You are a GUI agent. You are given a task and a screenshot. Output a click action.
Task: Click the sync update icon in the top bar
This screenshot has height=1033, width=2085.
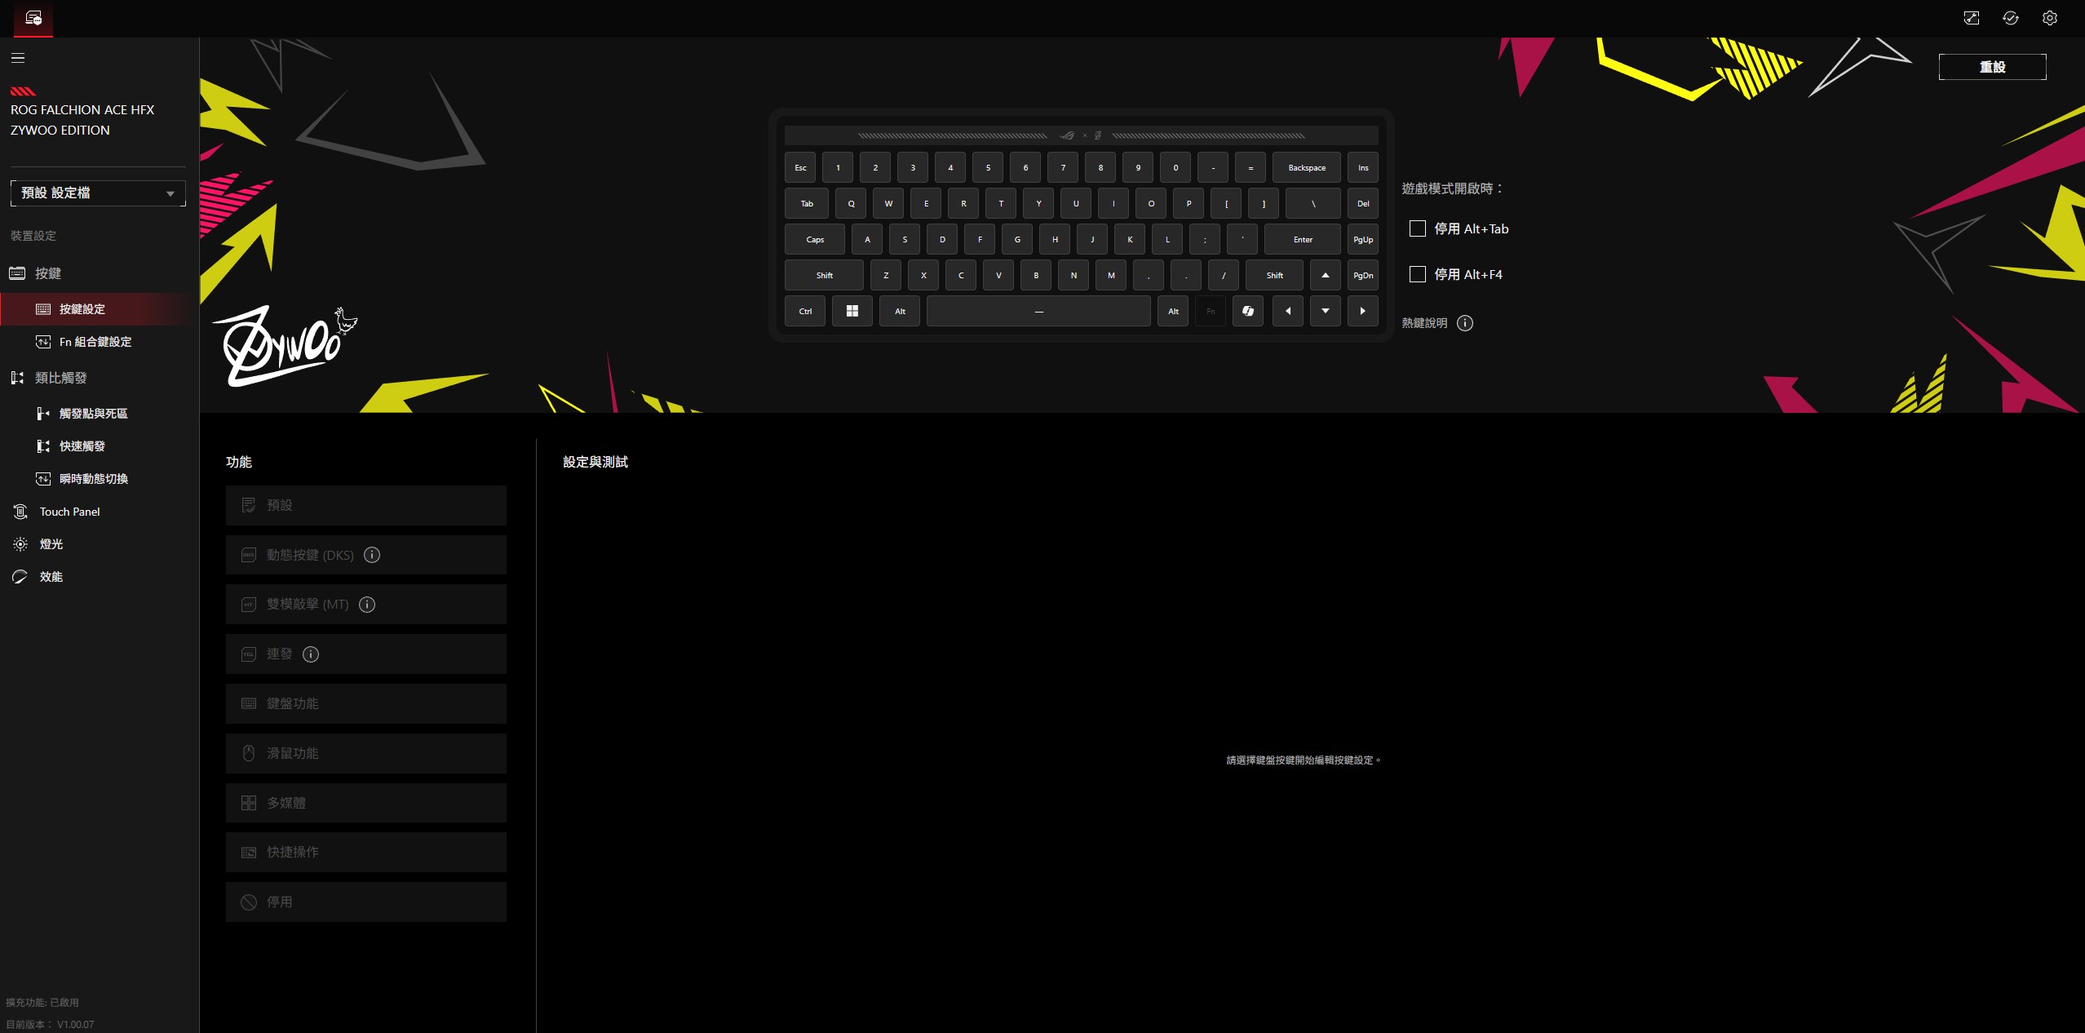click(x=2010, y=18)
